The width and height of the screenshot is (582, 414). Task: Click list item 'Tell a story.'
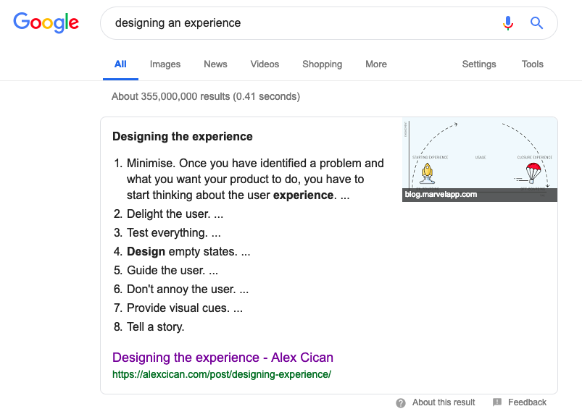[149, 327]
